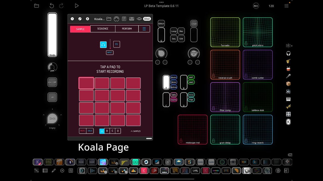Screen dimensions: 323x181
Task: Click the undo arrow in top bar
Action: [x=52, y=6]
